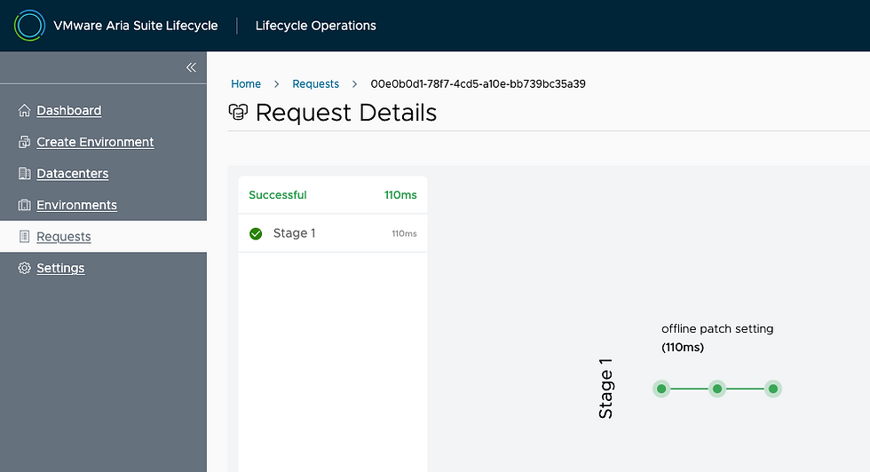Click the Home breadcrumb link

[246, 84]
